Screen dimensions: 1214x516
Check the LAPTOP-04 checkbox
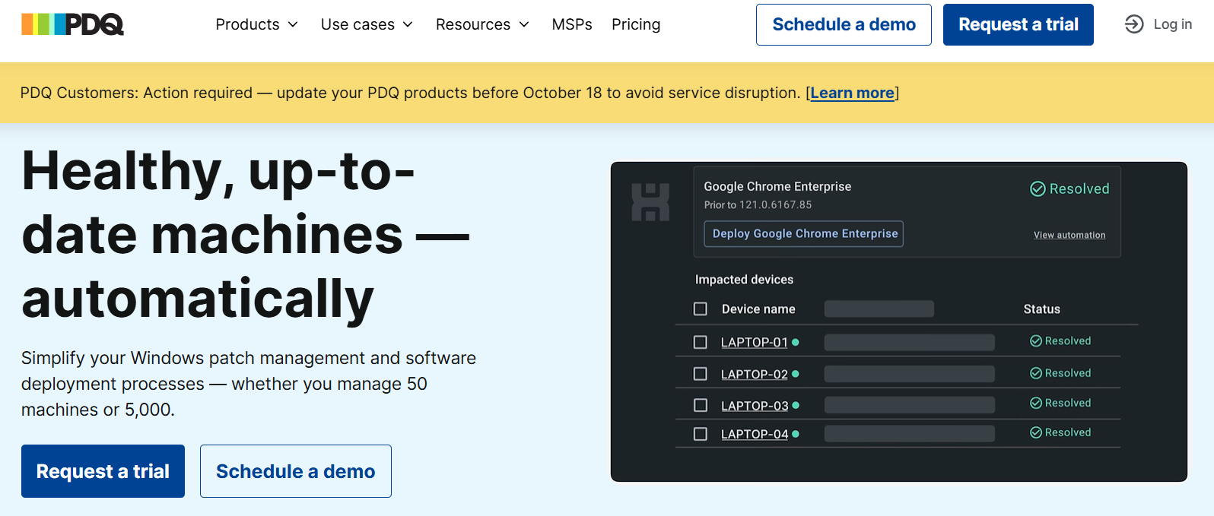point(701,434)
